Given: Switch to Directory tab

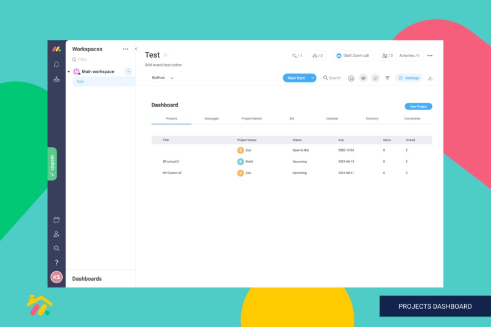Looking at the screenshot, I should pos(372,119).
